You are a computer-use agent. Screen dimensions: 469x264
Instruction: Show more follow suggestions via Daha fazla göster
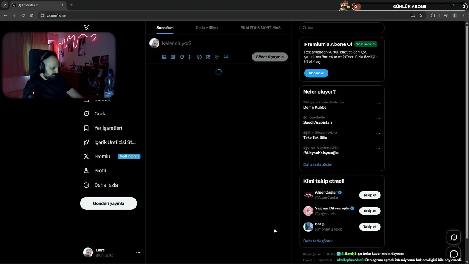tap(318, 241)
